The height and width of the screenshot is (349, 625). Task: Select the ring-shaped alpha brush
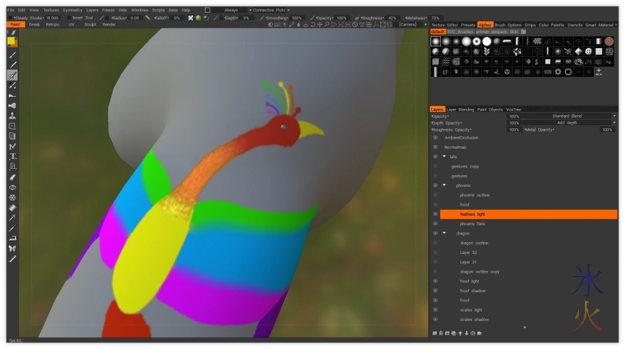[x=568, y=72]
